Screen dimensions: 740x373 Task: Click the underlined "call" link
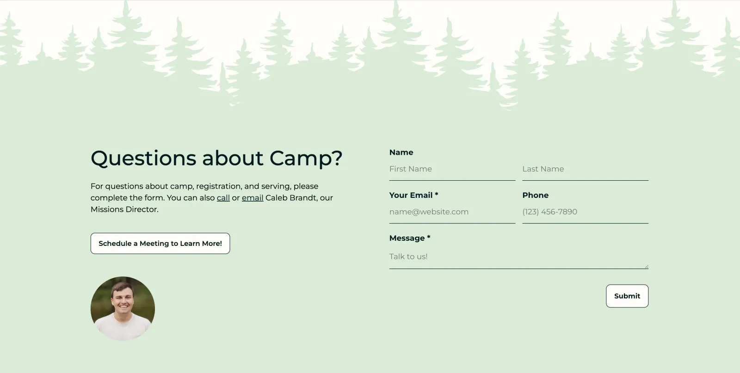223,197
